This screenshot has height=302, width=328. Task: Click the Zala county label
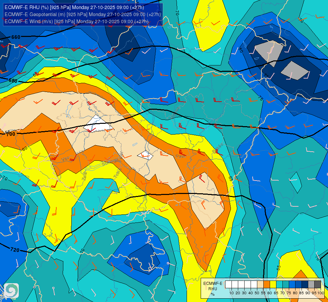click(x=84, y=176)
